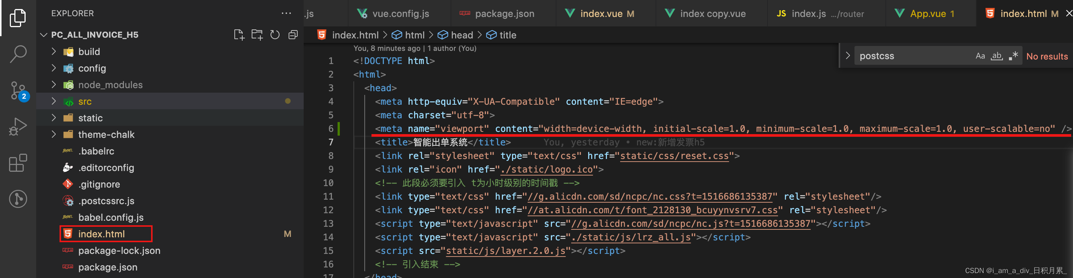
Task: Switch to the index copy.vue tab
Action: tap(711, 13)
